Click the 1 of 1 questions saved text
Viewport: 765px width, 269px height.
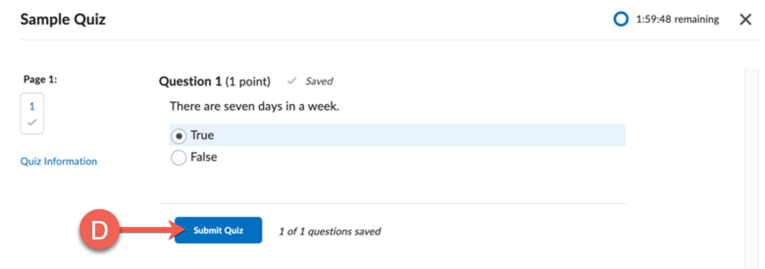[329, 231]
